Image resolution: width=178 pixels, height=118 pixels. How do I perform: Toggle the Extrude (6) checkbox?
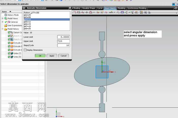click(9, 50)
